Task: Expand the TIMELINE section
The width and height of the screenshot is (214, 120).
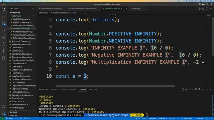Action: tap(14, 115)
